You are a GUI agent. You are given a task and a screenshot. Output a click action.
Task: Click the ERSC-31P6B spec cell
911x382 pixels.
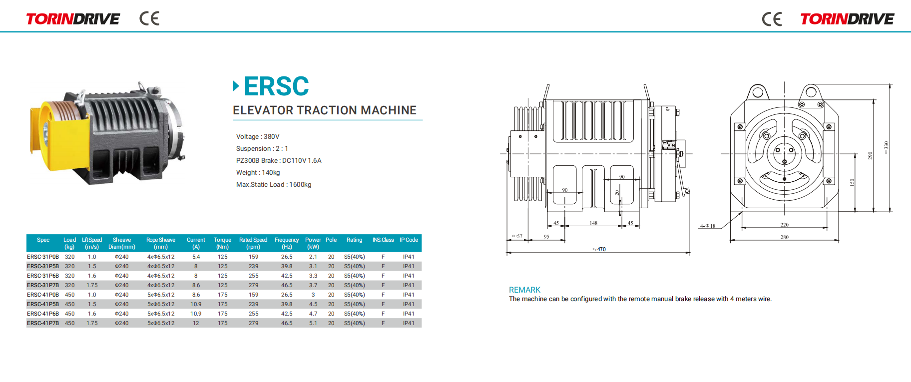tap(43, 276)
